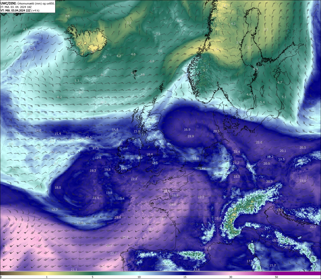Screen dimensions: 321x279
Task: Click the 17.0 value label on the map
Action: click(96, 148)
